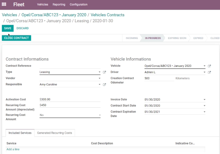Select the In Progress status stage
The width and height of the screenshot is (220, 154).
[x=153, y=38]
